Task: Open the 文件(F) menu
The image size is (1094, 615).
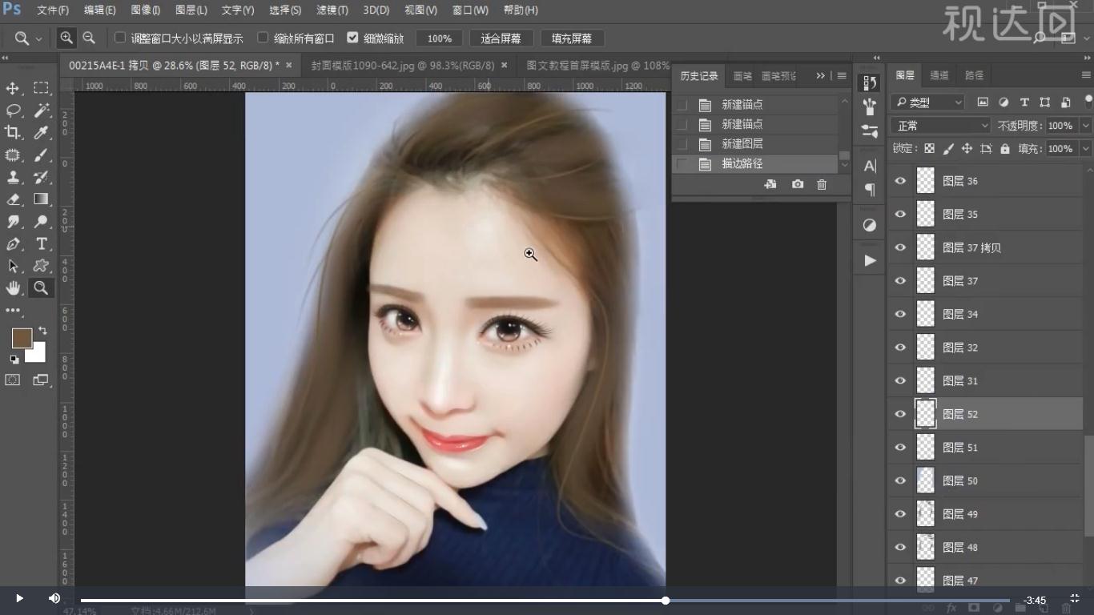Action: (x=53, y=10)
